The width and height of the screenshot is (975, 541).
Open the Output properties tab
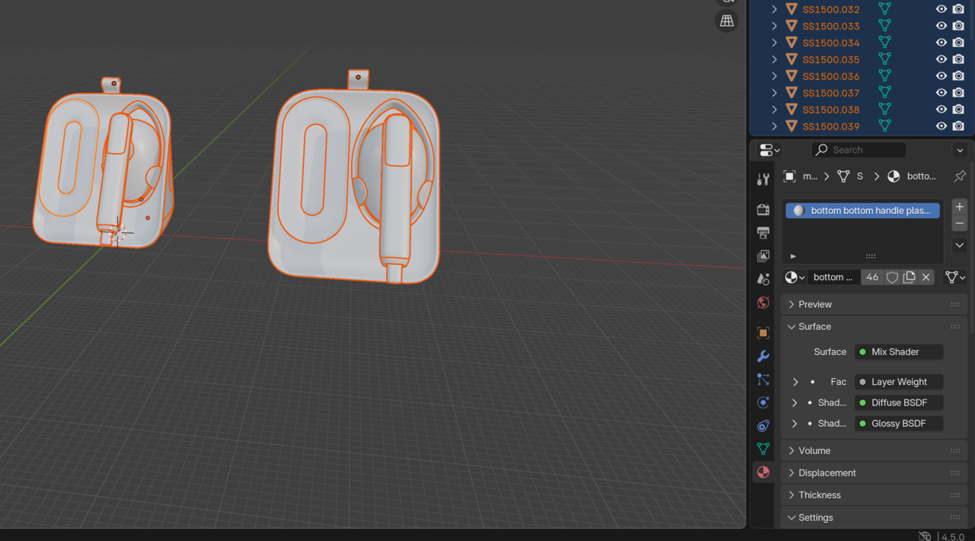click(x=762, y=232)
